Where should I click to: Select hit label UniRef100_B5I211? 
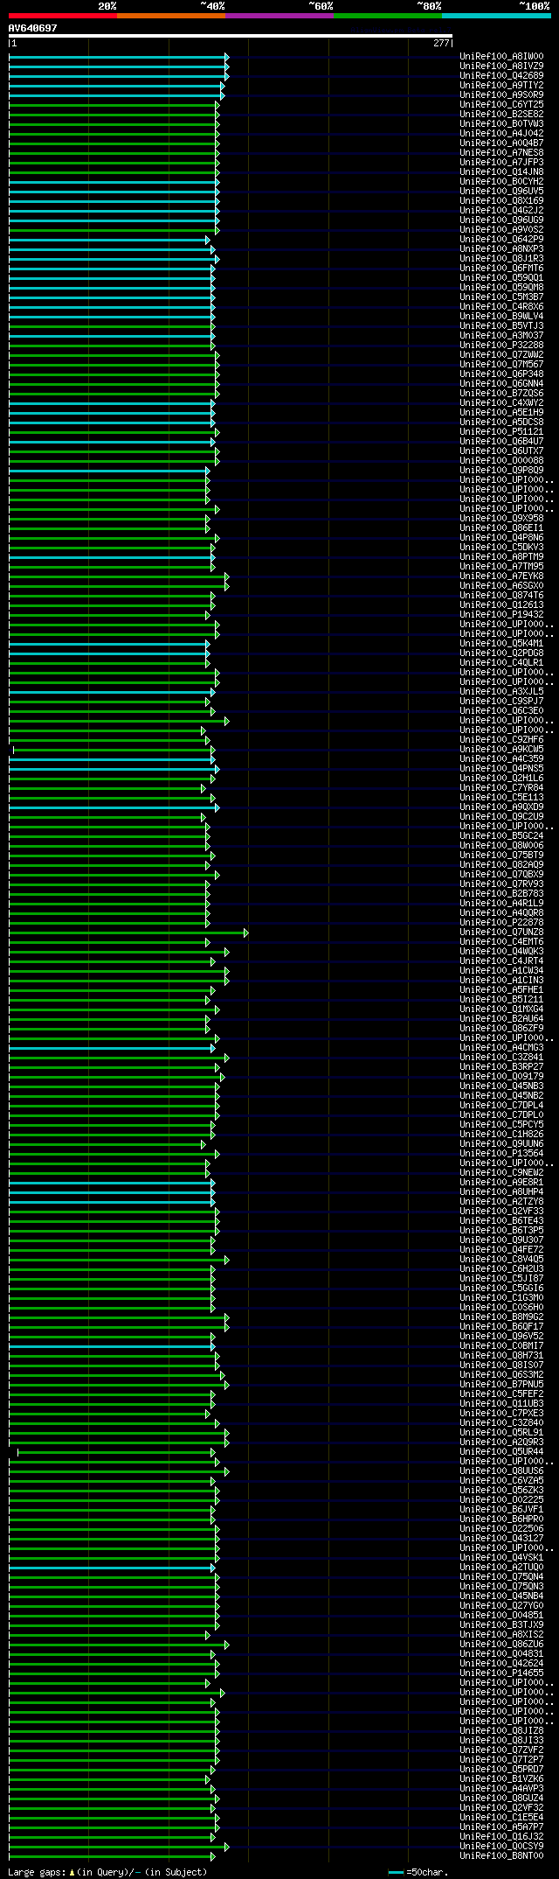click(x=501, y=1000)
